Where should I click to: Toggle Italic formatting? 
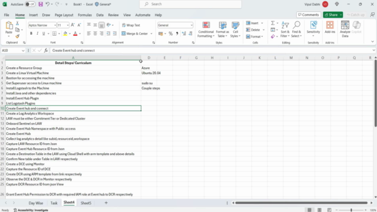37,34
